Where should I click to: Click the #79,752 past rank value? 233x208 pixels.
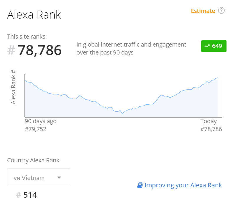coord(35,129)
